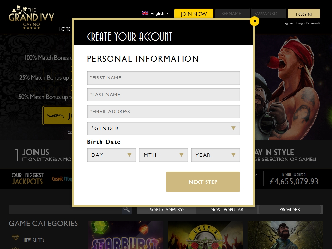Image resolution: width=332 pixels, height=249 pixels.
Task: Click the diamond icon beside New Games
Action: (x=16, y=237)
